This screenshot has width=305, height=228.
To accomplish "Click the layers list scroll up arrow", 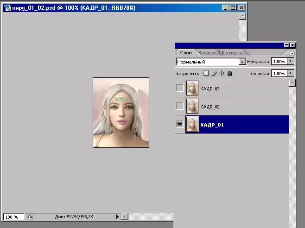I will (x=292, y=83).
